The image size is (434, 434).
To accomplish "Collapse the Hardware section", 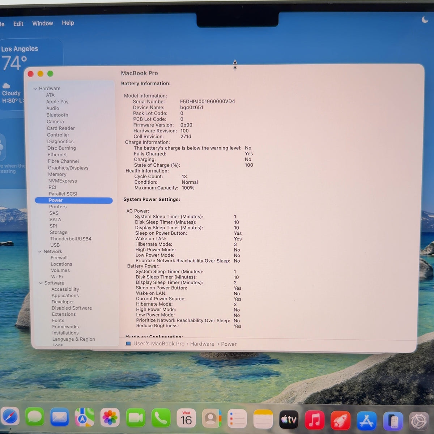I will (x=35, y=89).
